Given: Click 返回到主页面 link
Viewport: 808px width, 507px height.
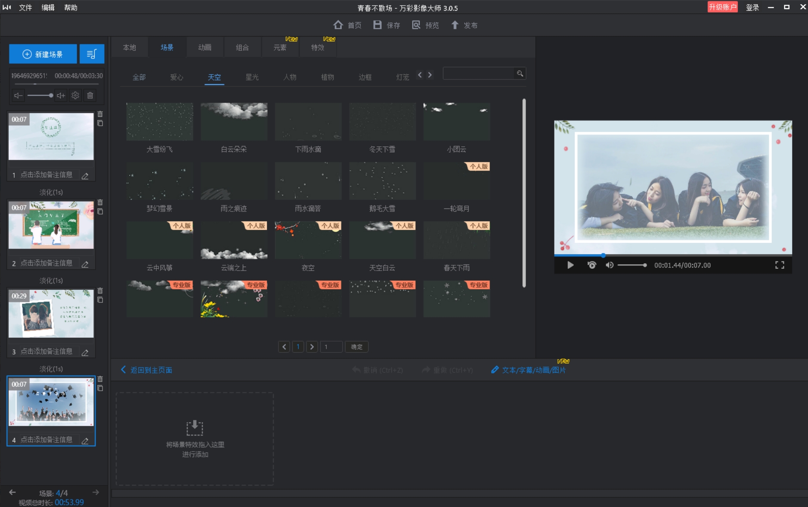Looking at the screenshot, I should point(146,370).
